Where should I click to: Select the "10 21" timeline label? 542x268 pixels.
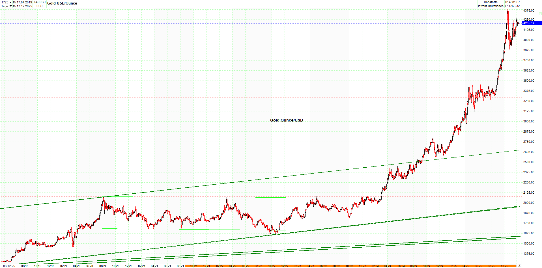(193, 266)
